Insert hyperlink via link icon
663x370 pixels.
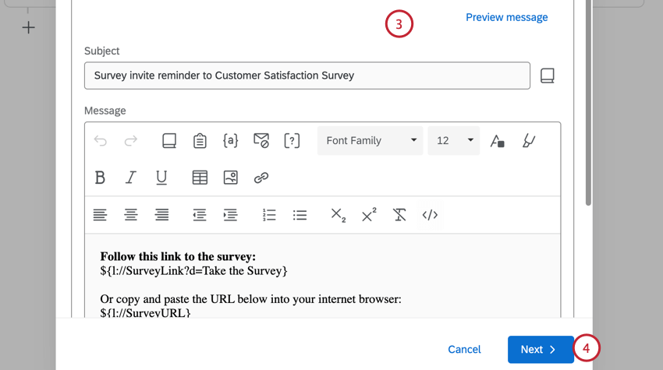click(x=261, y=178)
